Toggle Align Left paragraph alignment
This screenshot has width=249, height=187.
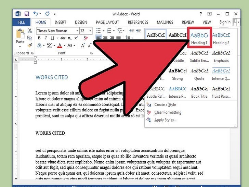99,38
